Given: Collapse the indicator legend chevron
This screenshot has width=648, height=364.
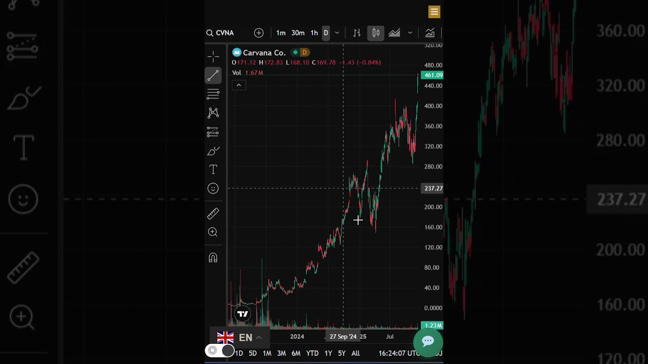Looking at the screenshot, I should coord(238,85).
